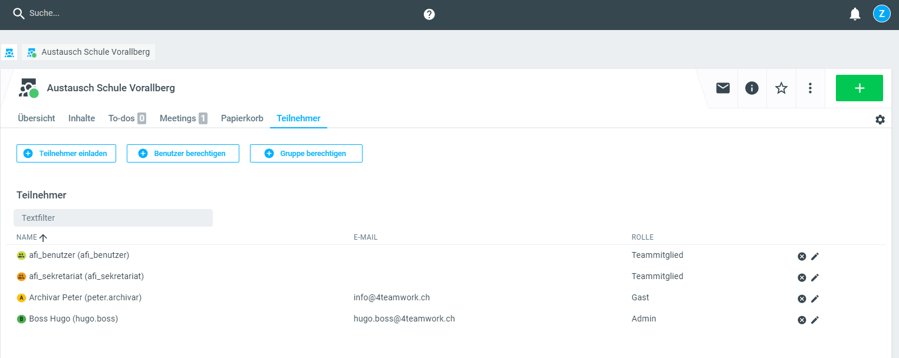Switch to the Übersicht tab
Viewport: 899px width, 358px height.
(x=37, y=118)
